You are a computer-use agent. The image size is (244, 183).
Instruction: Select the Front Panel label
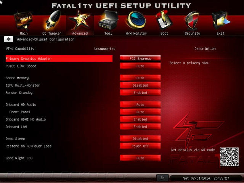click(x=20, y=112)
